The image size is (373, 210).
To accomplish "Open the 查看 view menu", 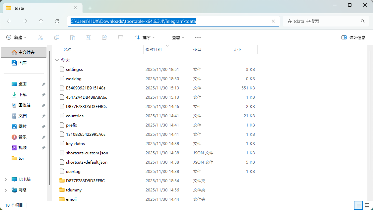I will 174,37.
